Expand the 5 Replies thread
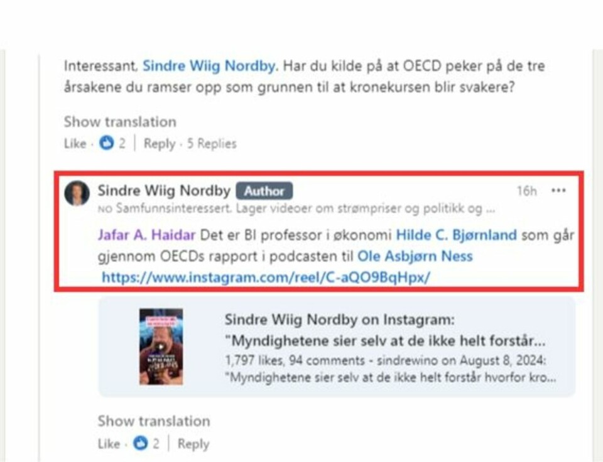 tap(212, 144)
